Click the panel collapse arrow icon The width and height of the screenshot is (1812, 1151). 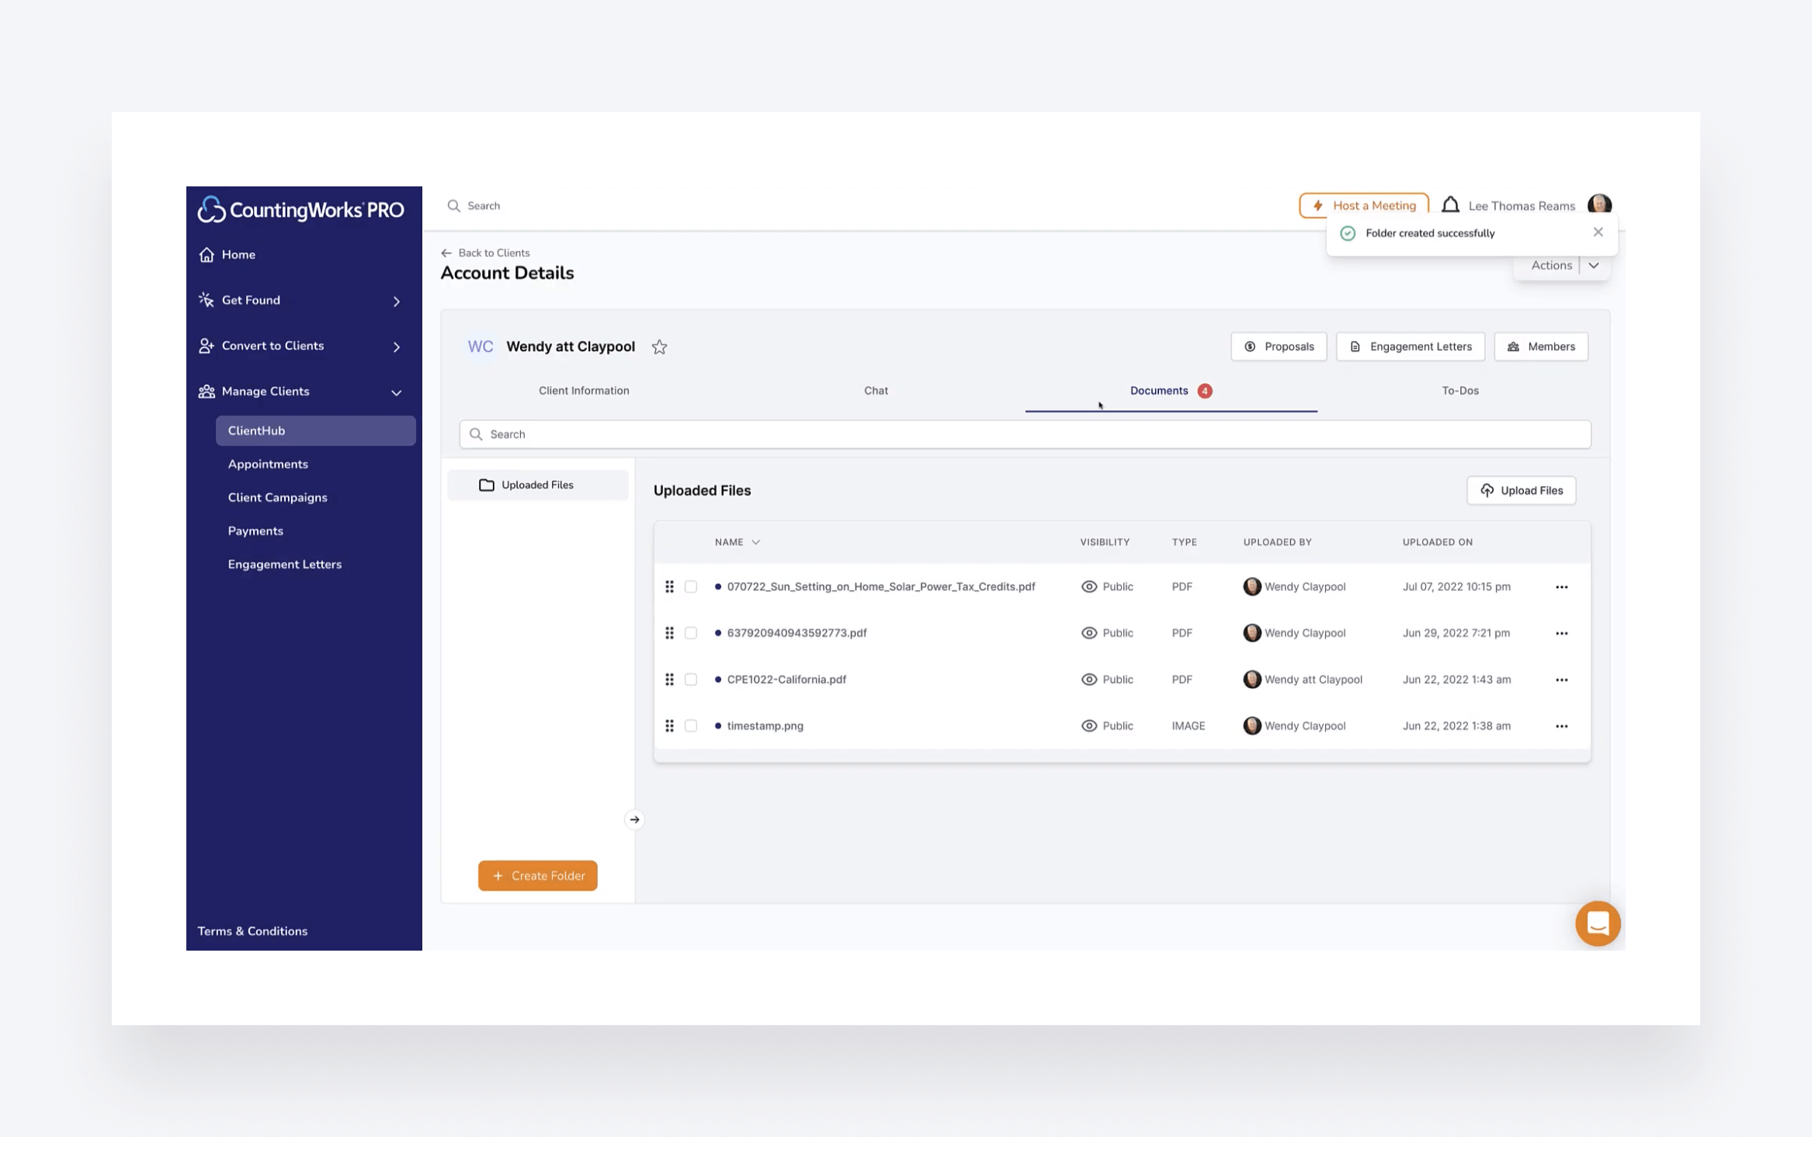pos(634,819)
